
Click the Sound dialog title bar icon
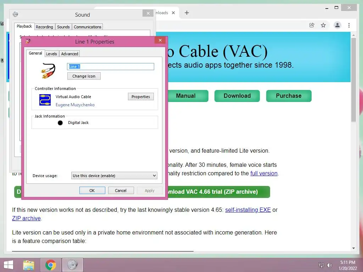pos(15,14)
